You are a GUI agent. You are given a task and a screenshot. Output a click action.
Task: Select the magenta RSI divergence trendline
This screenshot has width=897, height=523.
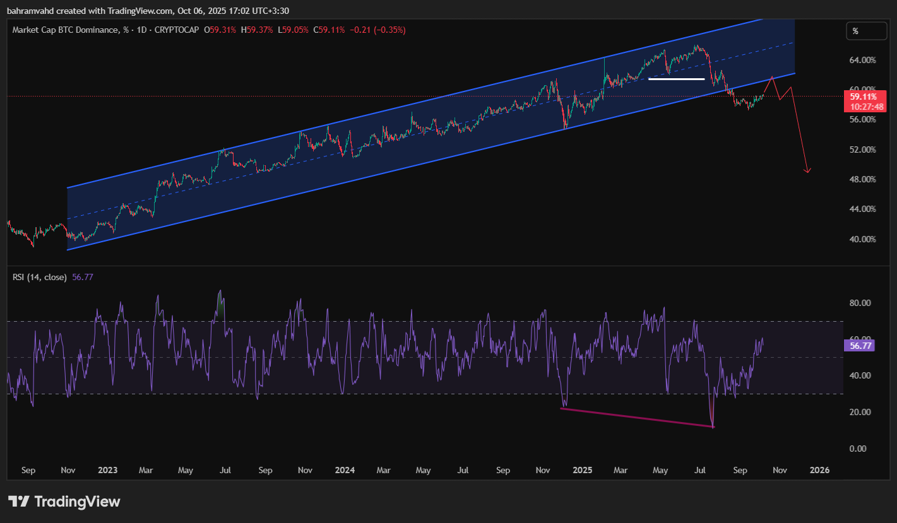coord(636,418)
